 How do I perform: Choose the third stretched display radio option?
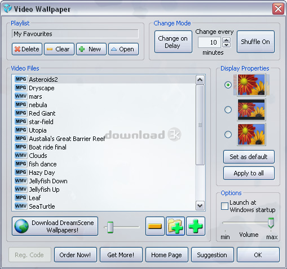pyautogui.click(x=228, y=134)
